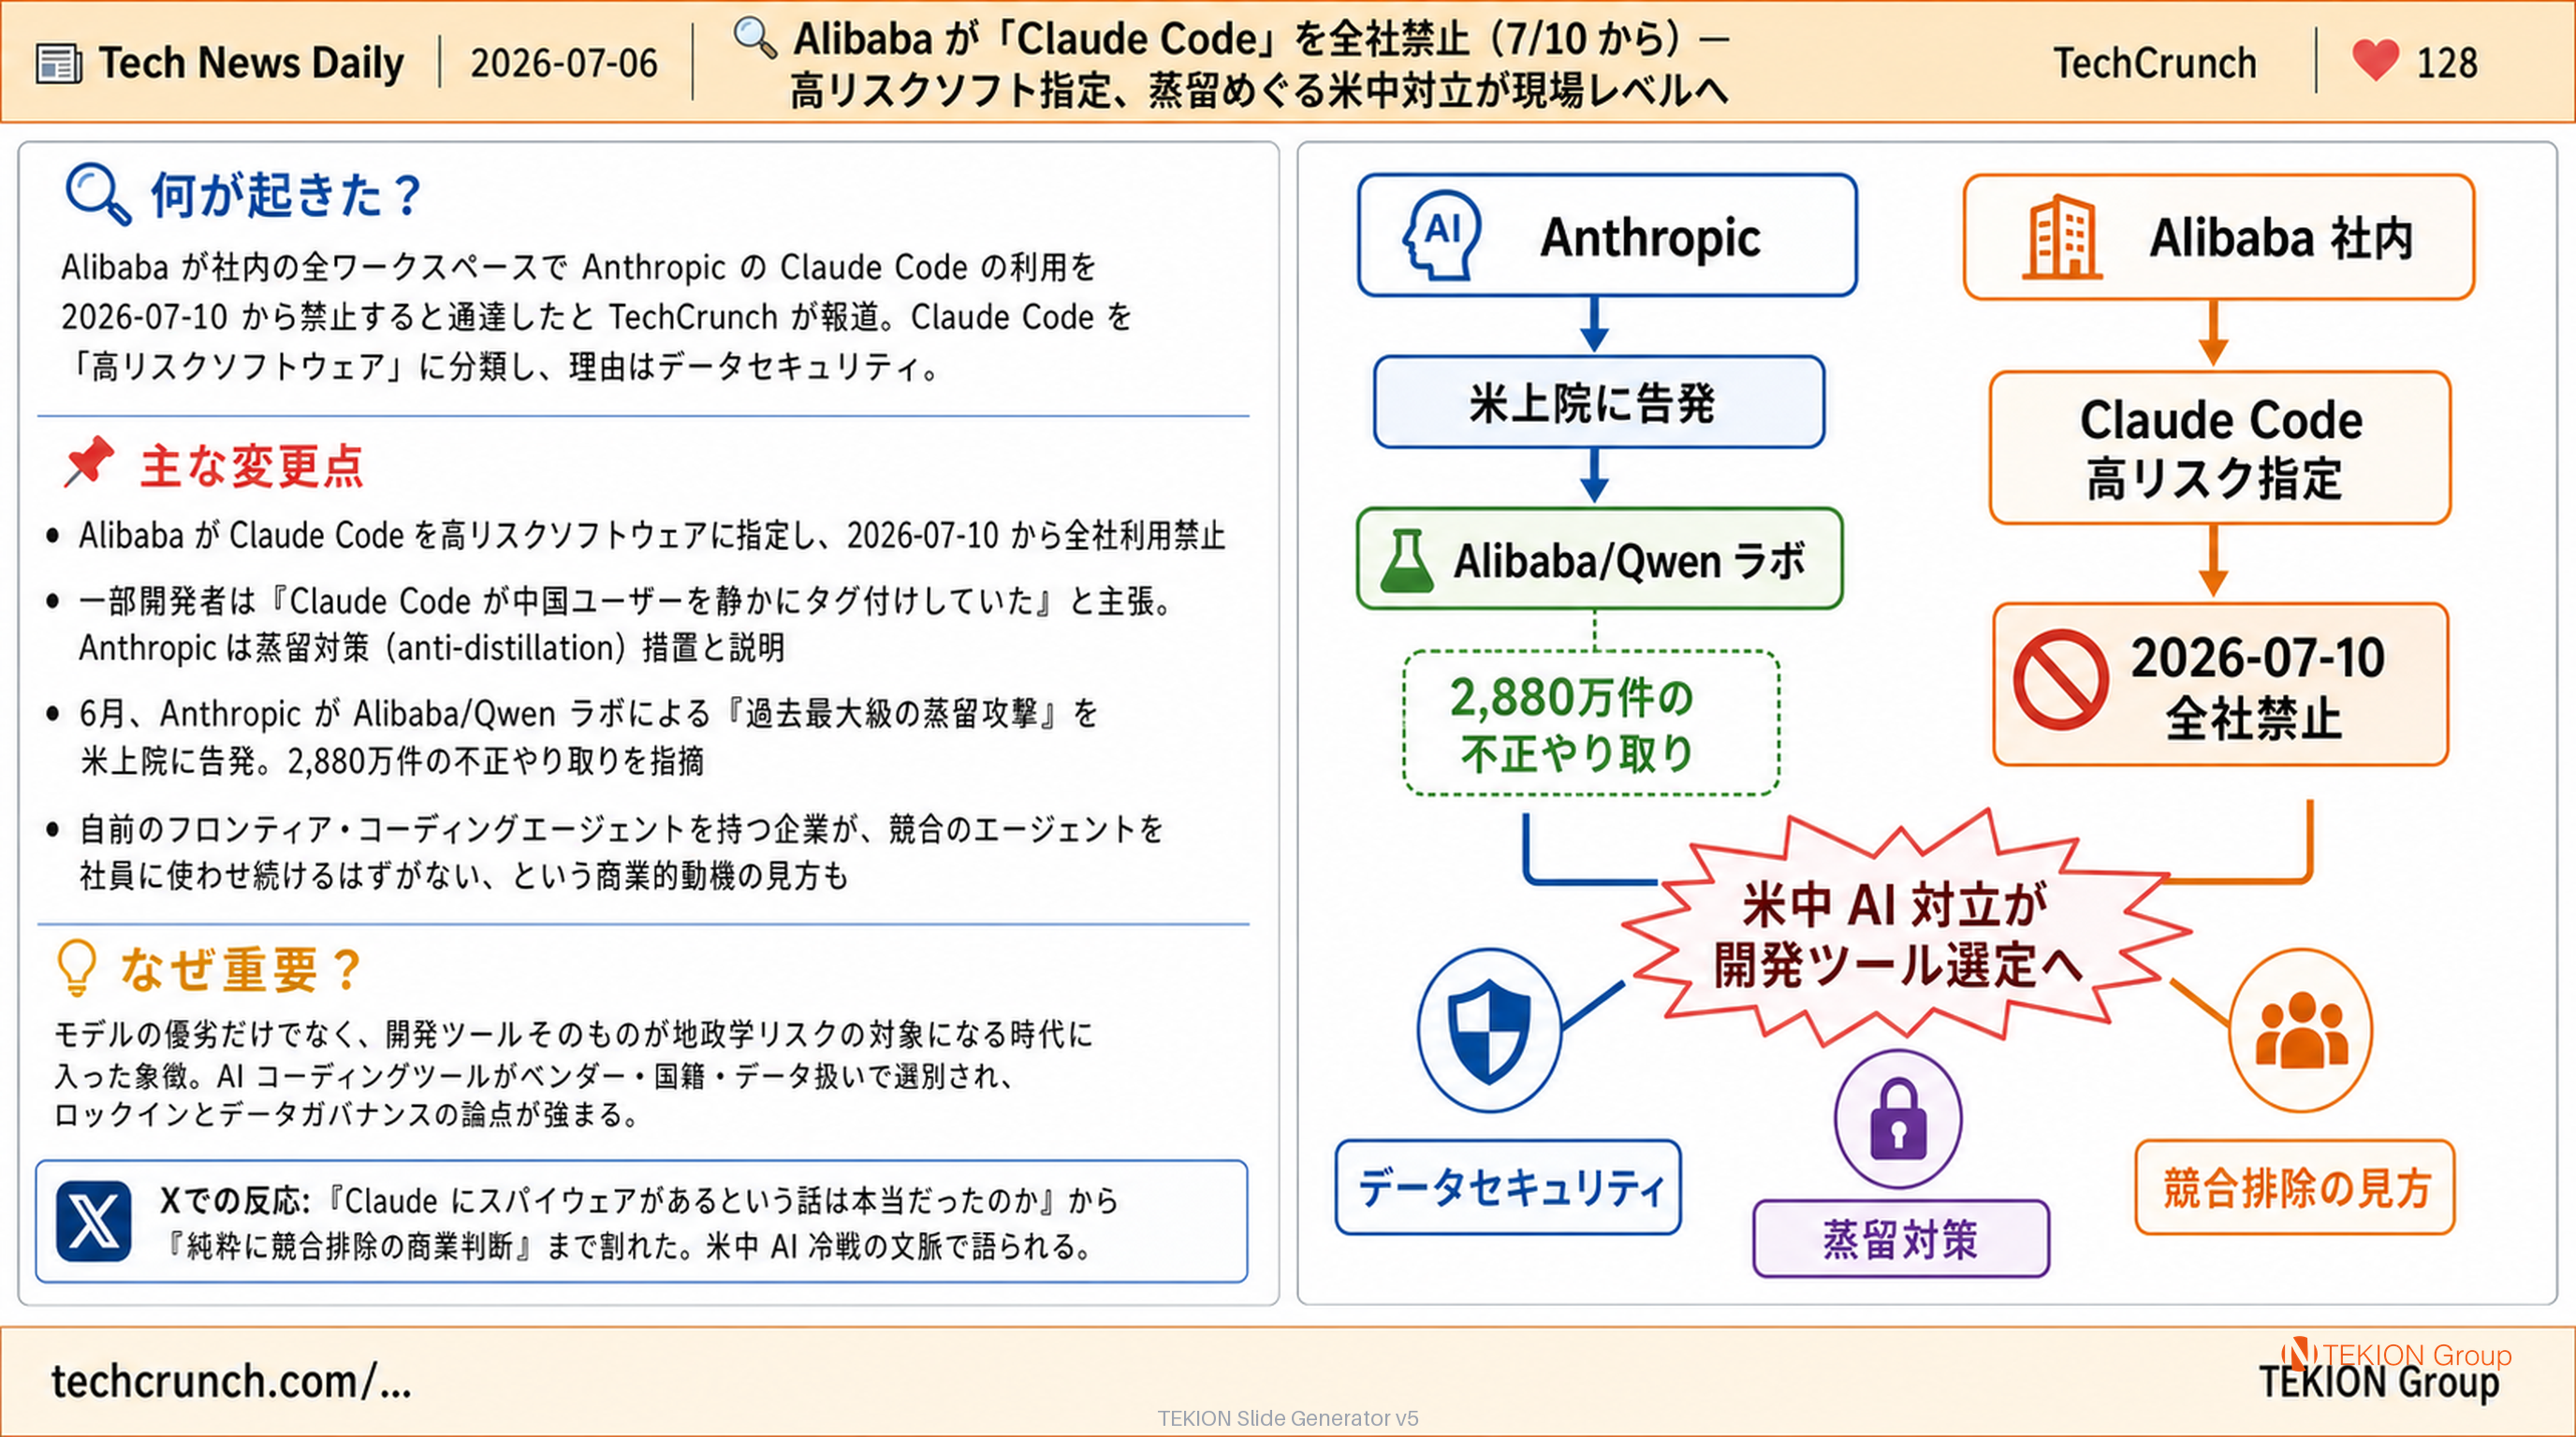Click the orange building icon beside Alibaba 社内

(x=2062, y=236)
